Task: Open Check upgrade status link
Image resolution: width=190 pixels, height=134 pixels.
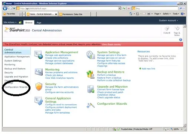Action: pos(109,98)
